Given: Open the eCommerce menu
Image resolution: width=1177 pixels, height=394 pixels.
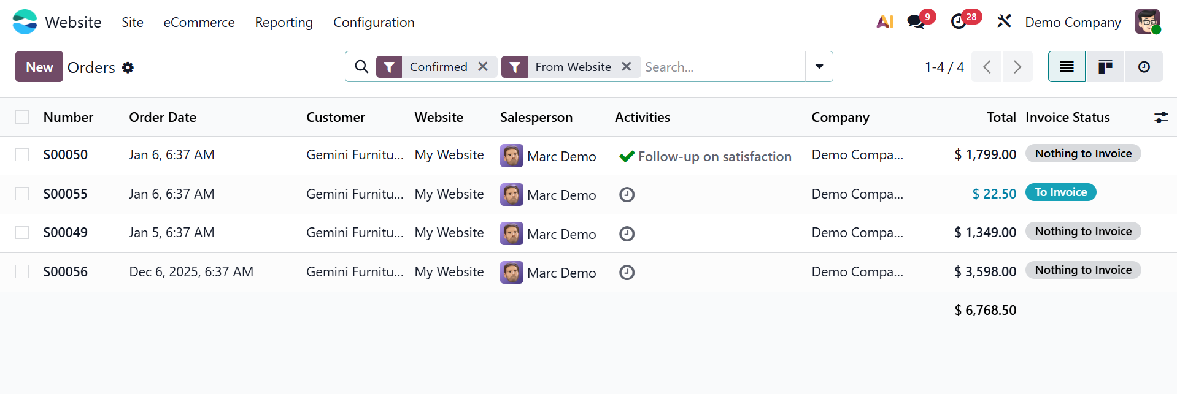Looking at the screenshot, I should tap(199, 23).
